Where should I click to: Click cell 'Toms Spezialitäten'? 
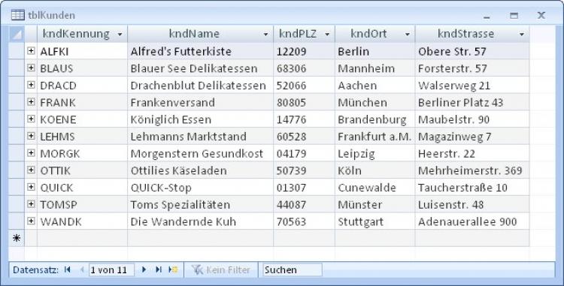[200, 204]
